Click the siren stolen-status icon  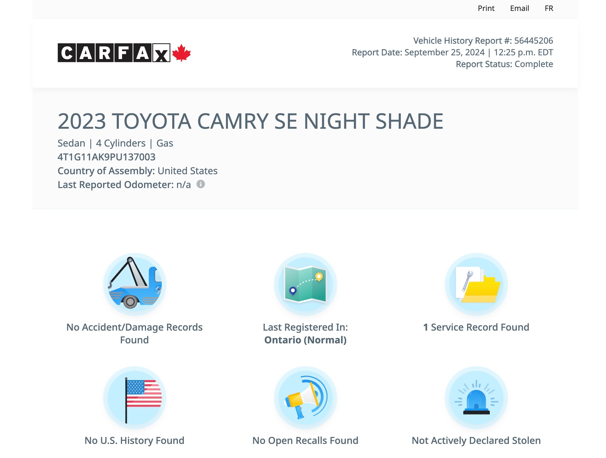coord(476,398)
